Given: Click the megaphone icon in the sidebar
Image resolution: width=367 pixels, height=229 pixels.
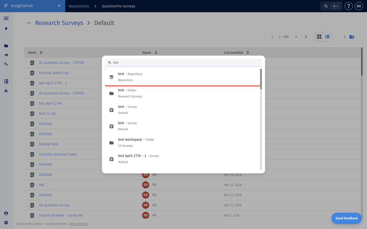Looking at the screenshot, I should click(x=6, y=55).
